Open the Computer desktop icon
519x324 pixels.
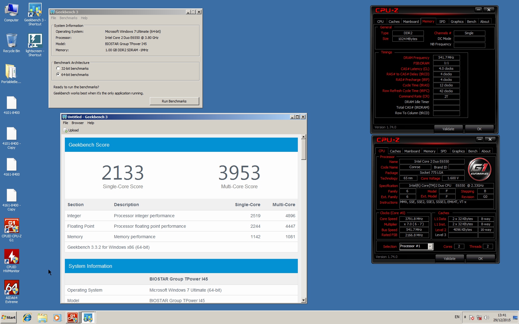coord(11,12)
